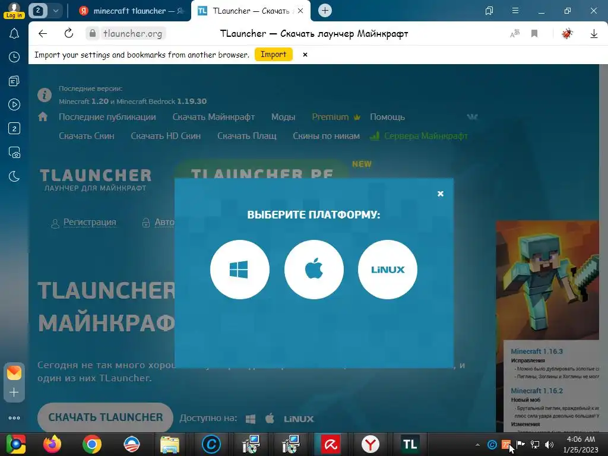This screenshot has width=608, height=456.
Task: Click the Windows icon beside Доступно на
Action: coord(251,419)
